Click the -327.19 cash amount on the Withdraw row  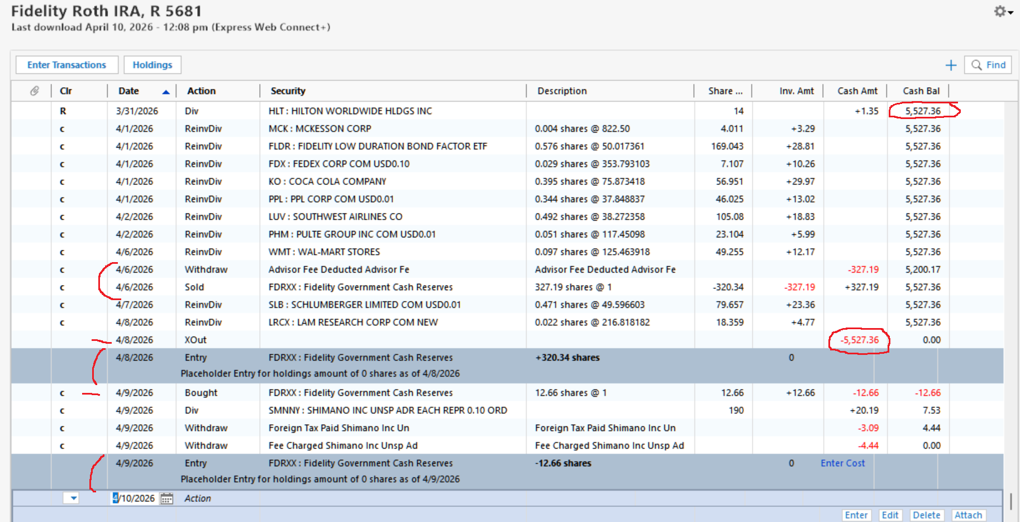coord(863,269)
